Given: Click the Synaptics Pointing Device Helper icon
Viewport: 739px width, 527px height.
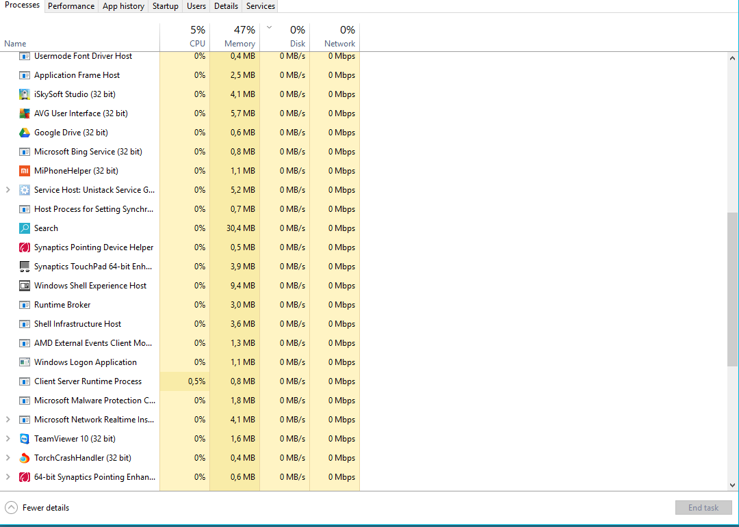Looking at the screenshot, I should [25, 247].
